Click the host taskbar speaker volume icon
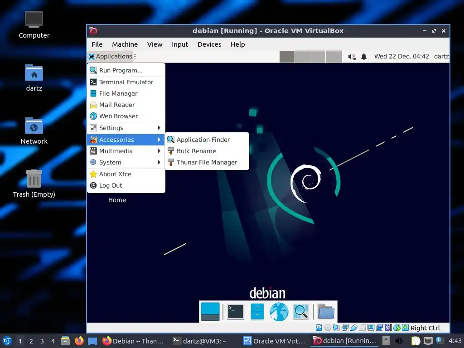Viewport: 464px width, 348px height. tap(399, 341)
